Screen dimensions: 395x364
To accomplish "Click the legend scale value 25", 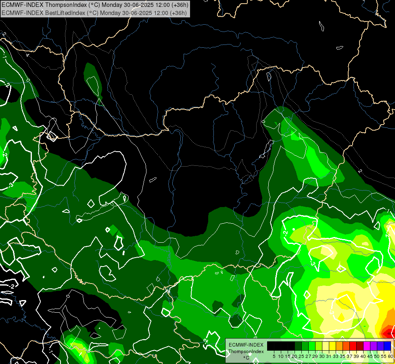I will tap(301, 356).
